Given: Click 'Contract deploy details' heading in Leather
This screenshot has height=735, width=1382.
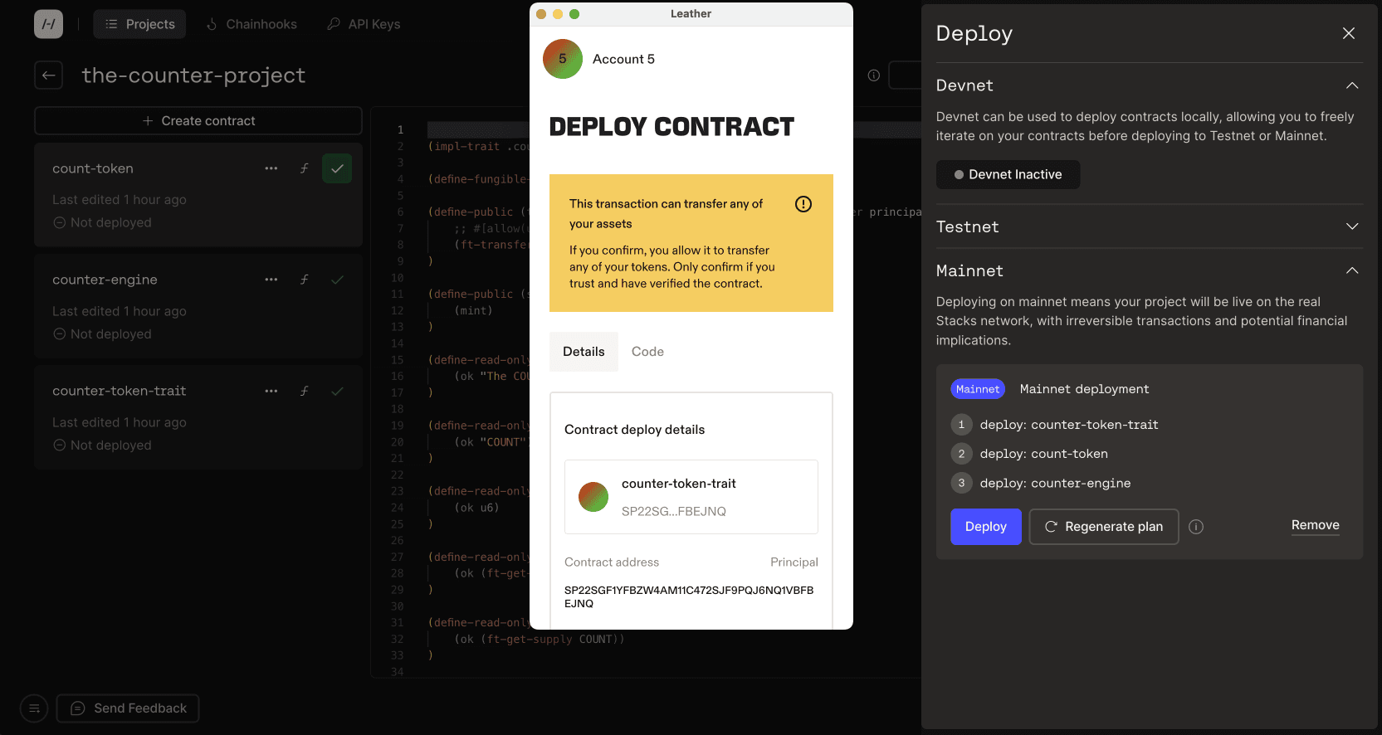Looking at the screenshot, I should tap(634, 430).
